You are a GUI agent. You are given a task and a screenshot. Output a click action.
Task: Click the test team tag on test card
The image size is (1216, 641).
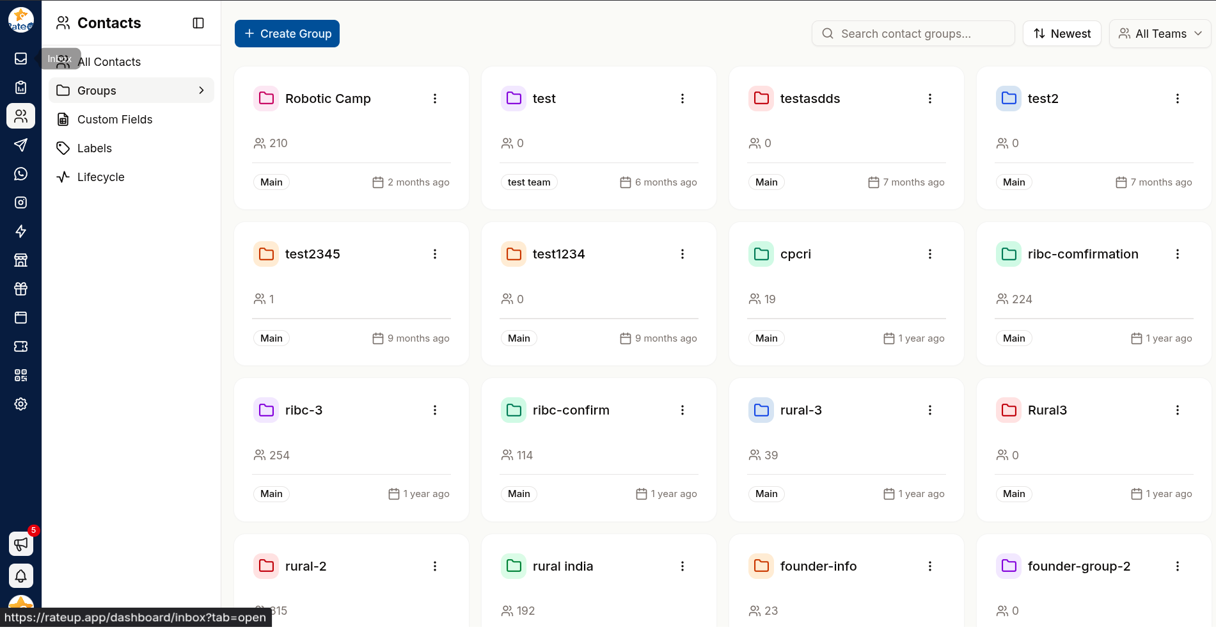coord(529,182)
